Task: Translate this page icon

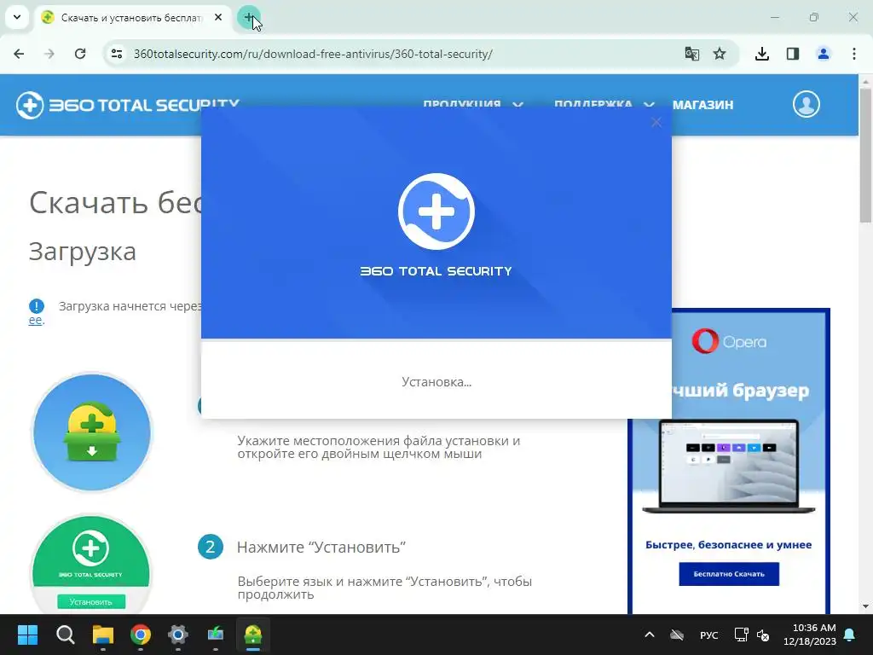Action: point(692,54)
